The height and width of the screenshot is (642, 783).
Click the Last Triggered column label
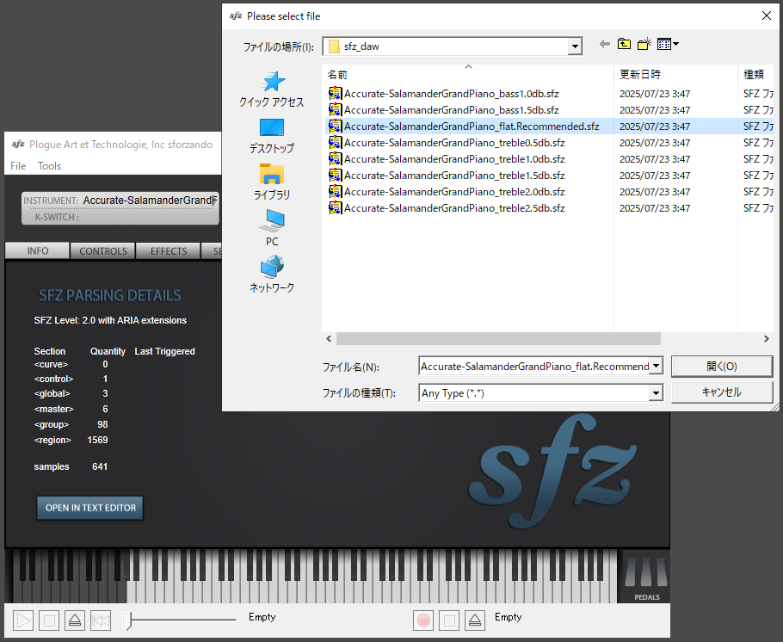pos(164,351)
